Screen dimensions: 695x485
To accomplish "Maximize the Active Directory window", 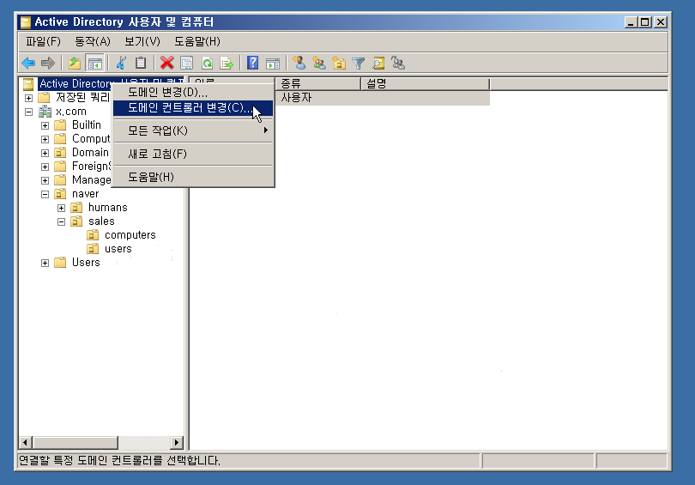I will click(645, 21).
